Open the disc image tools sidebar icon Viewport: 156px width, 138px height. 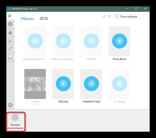tap(10, 24)
